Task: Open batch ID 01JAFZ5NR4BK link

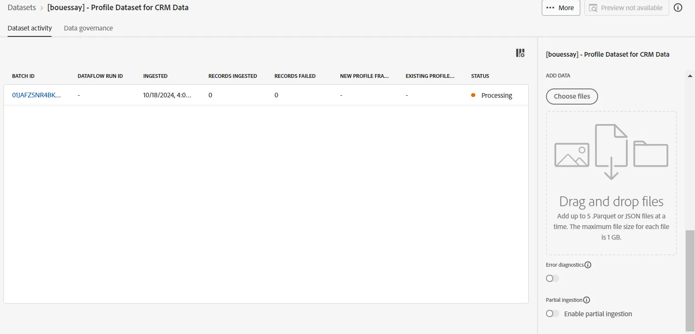Action: [x=36, y=95]
